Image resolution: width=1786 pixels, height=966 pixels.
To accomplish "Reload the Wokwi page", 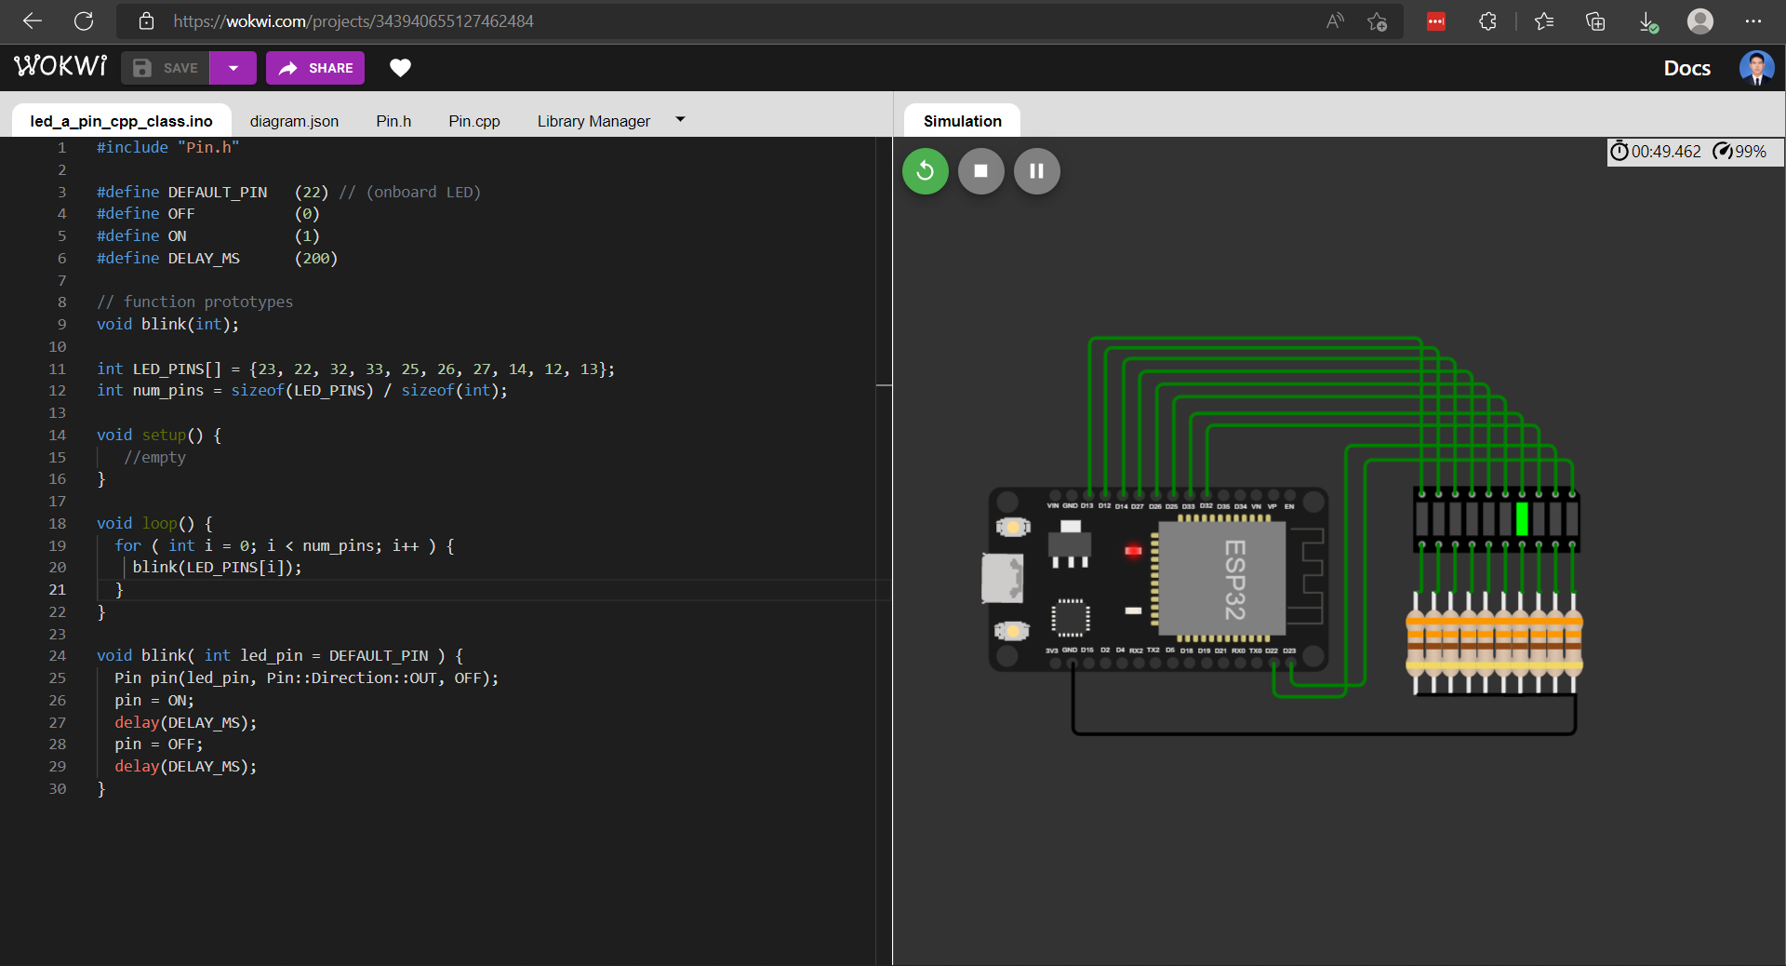I will [84, 20].
